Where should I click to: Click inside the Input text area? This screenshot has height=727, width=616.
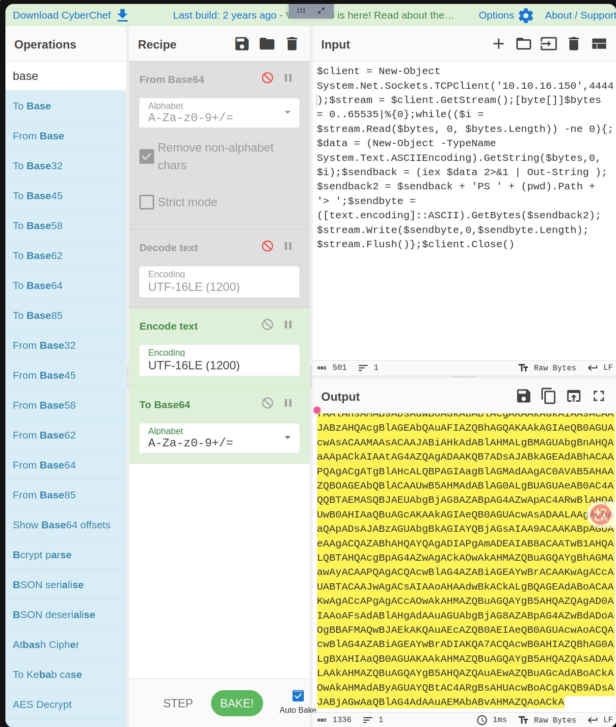[x=464, y=211]
